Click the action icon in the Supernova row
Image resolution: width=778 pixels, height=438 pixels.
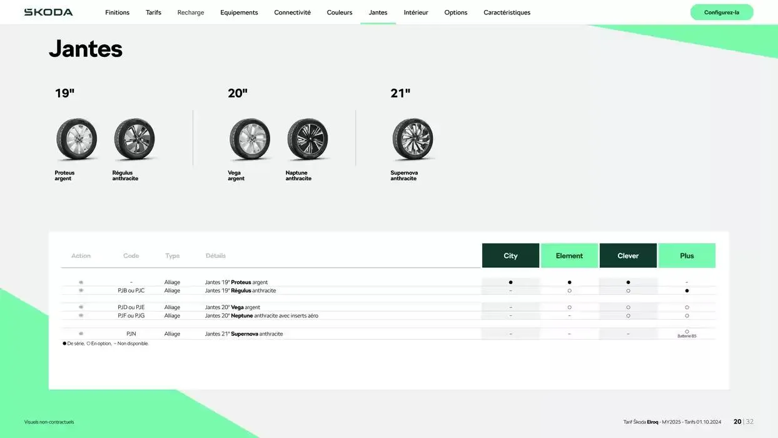pyautogui.click(x=81, y=334)
